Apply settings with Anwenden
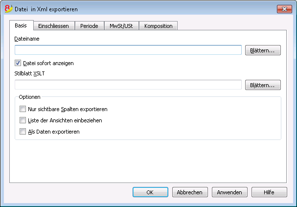 click(229, 192)
